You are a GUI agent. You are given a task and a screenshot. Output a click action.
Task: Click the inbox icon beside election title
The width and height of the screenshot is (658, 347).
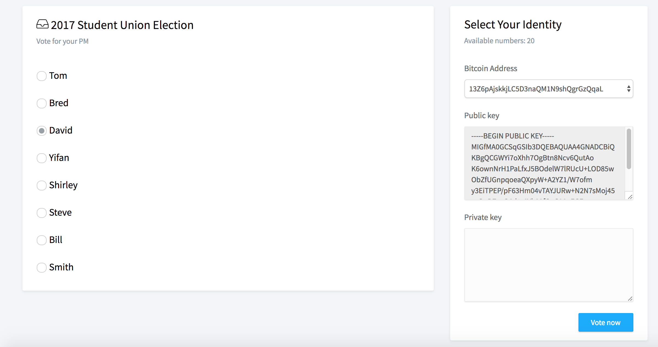pos(42,24)
